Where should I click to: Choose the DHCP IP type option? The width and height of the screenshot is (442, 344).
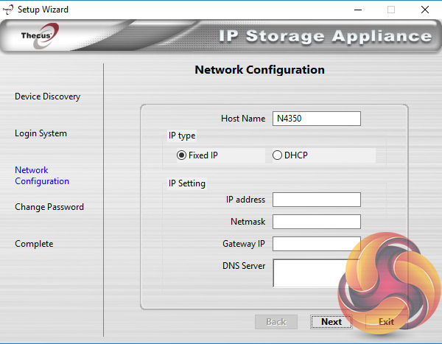278,155
